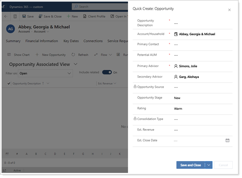Click the New plus icon
The width and height of the screenshot is (242, 178).
tap(68, 16)
